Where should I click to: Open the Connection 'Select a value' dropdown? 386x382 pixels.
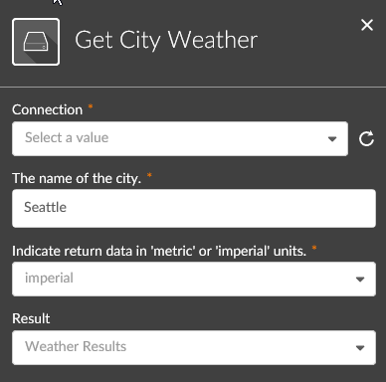click(x=180, y=138)
